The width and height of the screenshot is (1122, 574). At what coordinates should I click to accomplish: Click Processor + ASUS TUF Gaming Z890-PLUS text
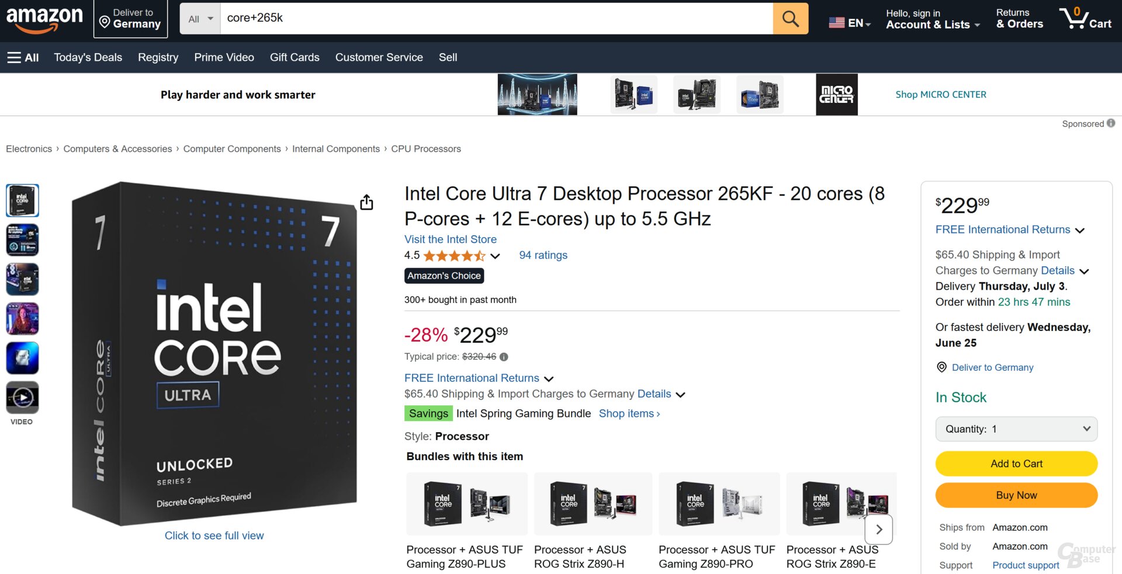pyautogui.click(x=465, y=556)
